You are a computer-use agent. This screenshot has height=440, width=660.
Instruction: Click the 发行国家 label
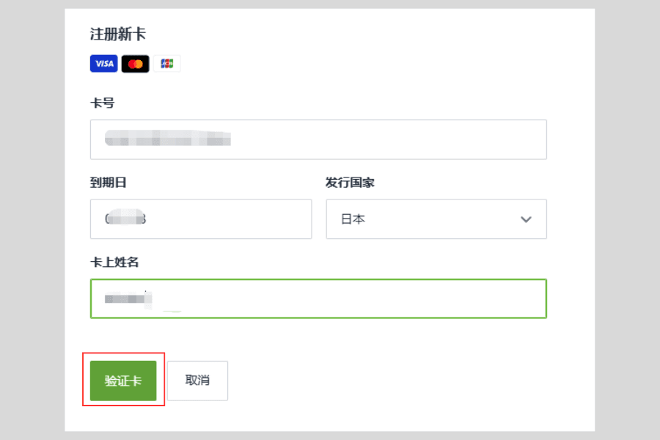[350, 183]
